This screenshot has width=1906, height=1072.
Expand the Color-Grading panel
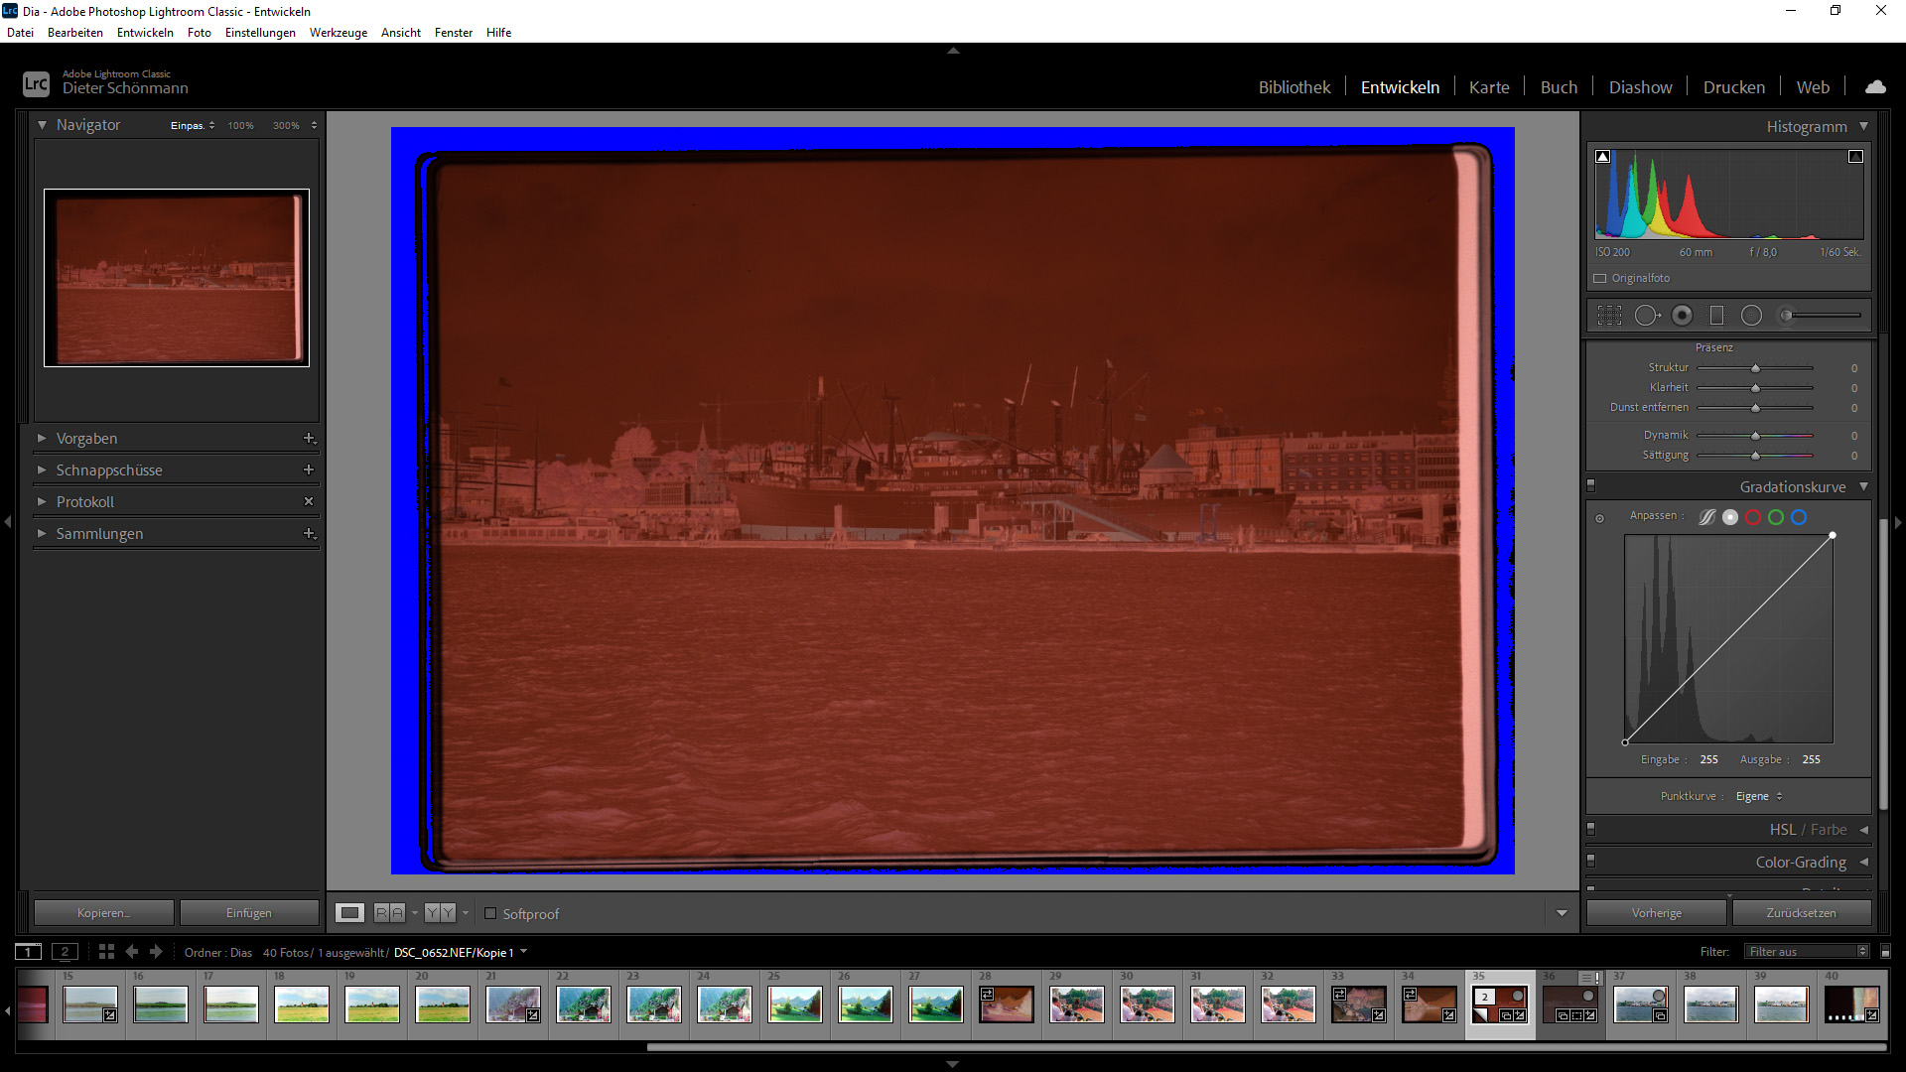1863,862
